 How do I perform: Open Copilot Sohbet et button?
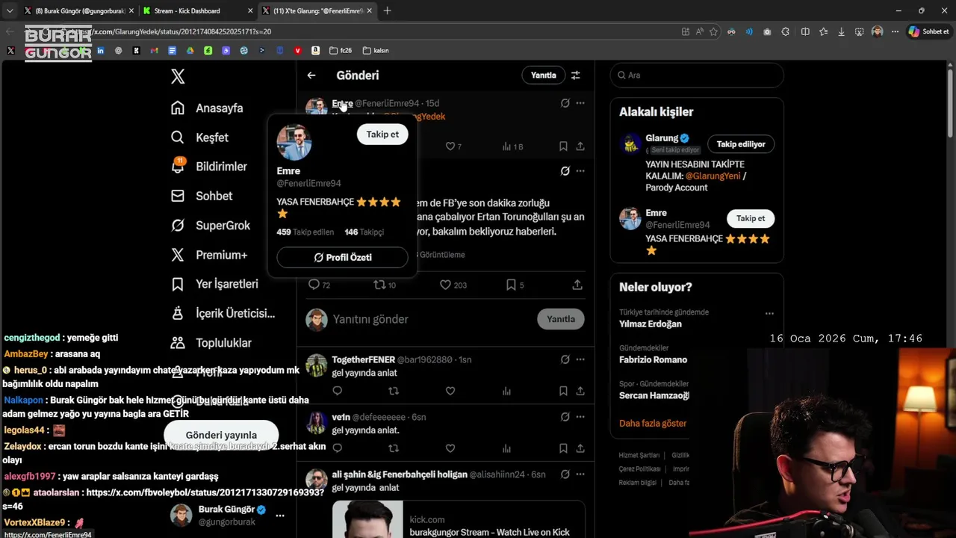click(928, 31)
